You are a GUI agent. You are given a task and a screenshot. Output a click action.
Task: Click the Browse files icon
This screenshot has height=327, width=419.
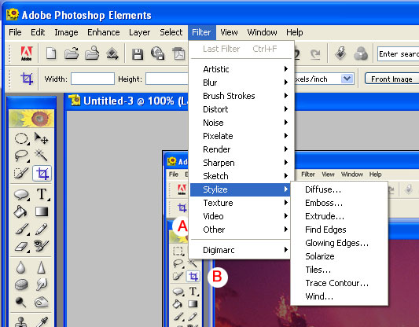pyautogui.click(x=92, y=53)
